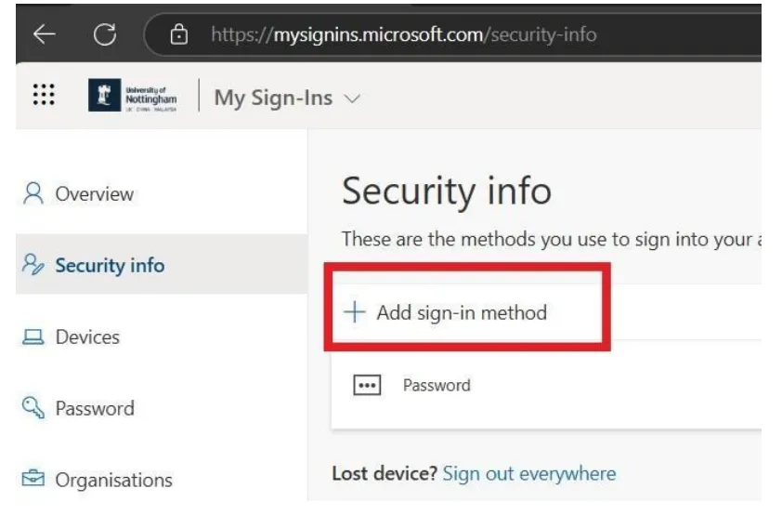The height and width of the screenshot is (528, 782).
Task: Go back using the browser back arrow
Action: [x=44, y=34]
